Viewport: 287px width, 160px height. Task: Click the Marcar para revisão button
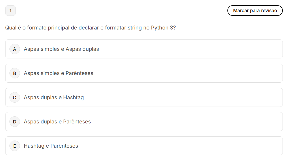coord(255,11)
